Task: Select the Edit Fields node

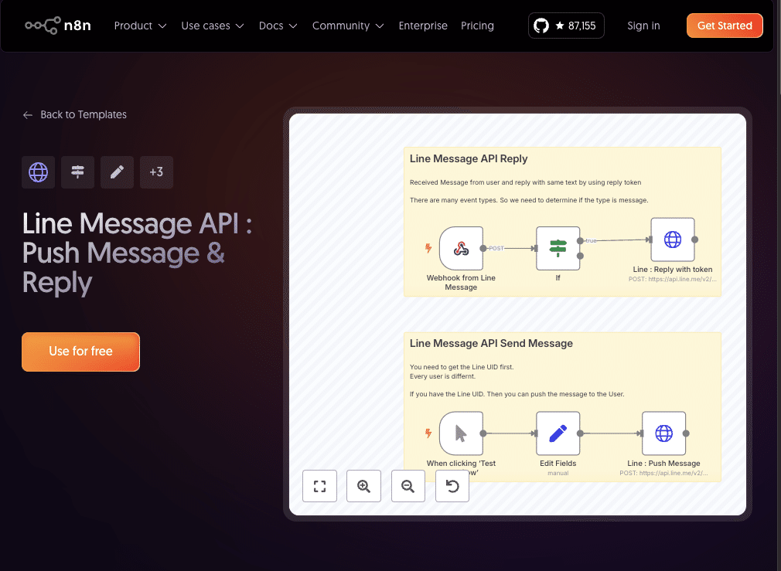Action: [558, 433]
